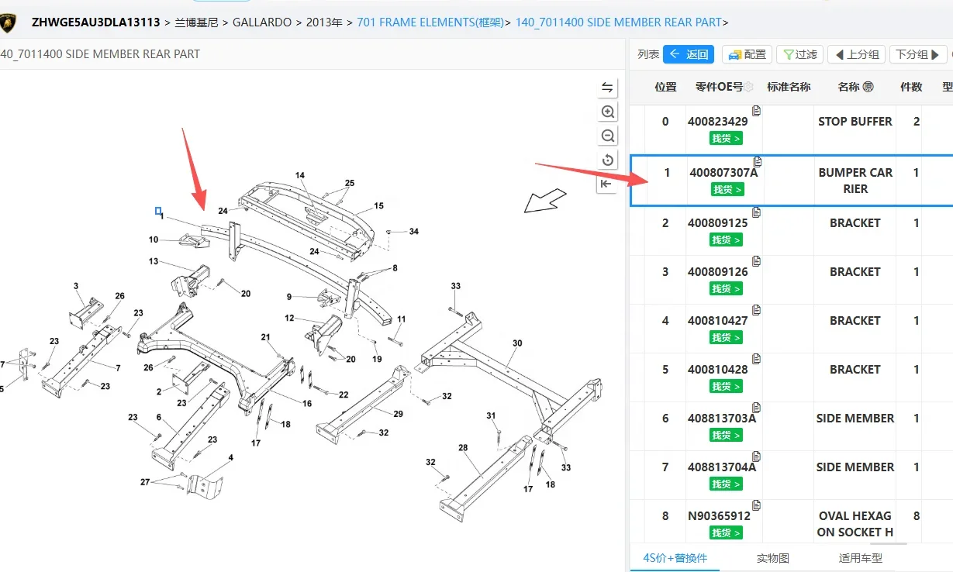Viewport: 953px width, 572px height.
Task: Collapse the diagram panel to the left
Action: [608, 184]
